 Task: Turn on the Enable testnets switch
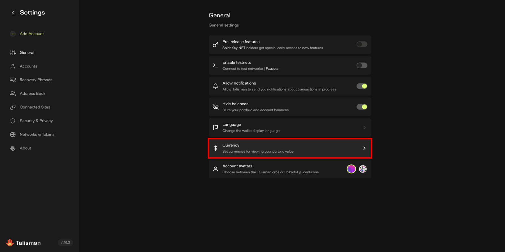coord(362,66)
